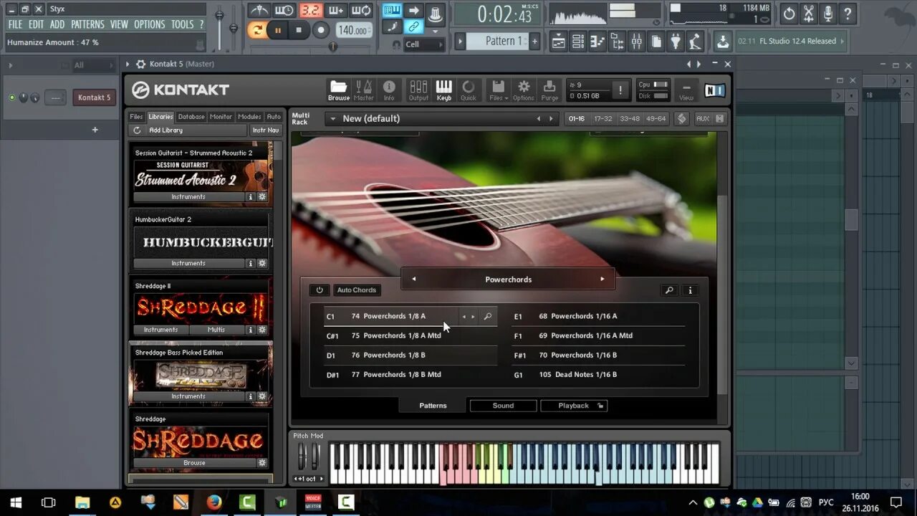Toggle the Kontakt Keyb keyboard icon
917x516 pixels.
(x=444, y=90)
